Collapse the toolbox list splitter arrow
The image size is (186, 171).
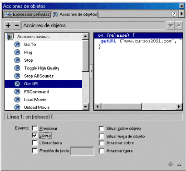pos(91,71)
